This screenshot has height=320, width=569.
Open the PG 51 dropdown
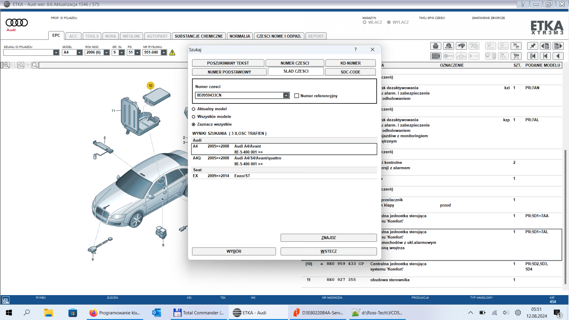tap(137, 53)
